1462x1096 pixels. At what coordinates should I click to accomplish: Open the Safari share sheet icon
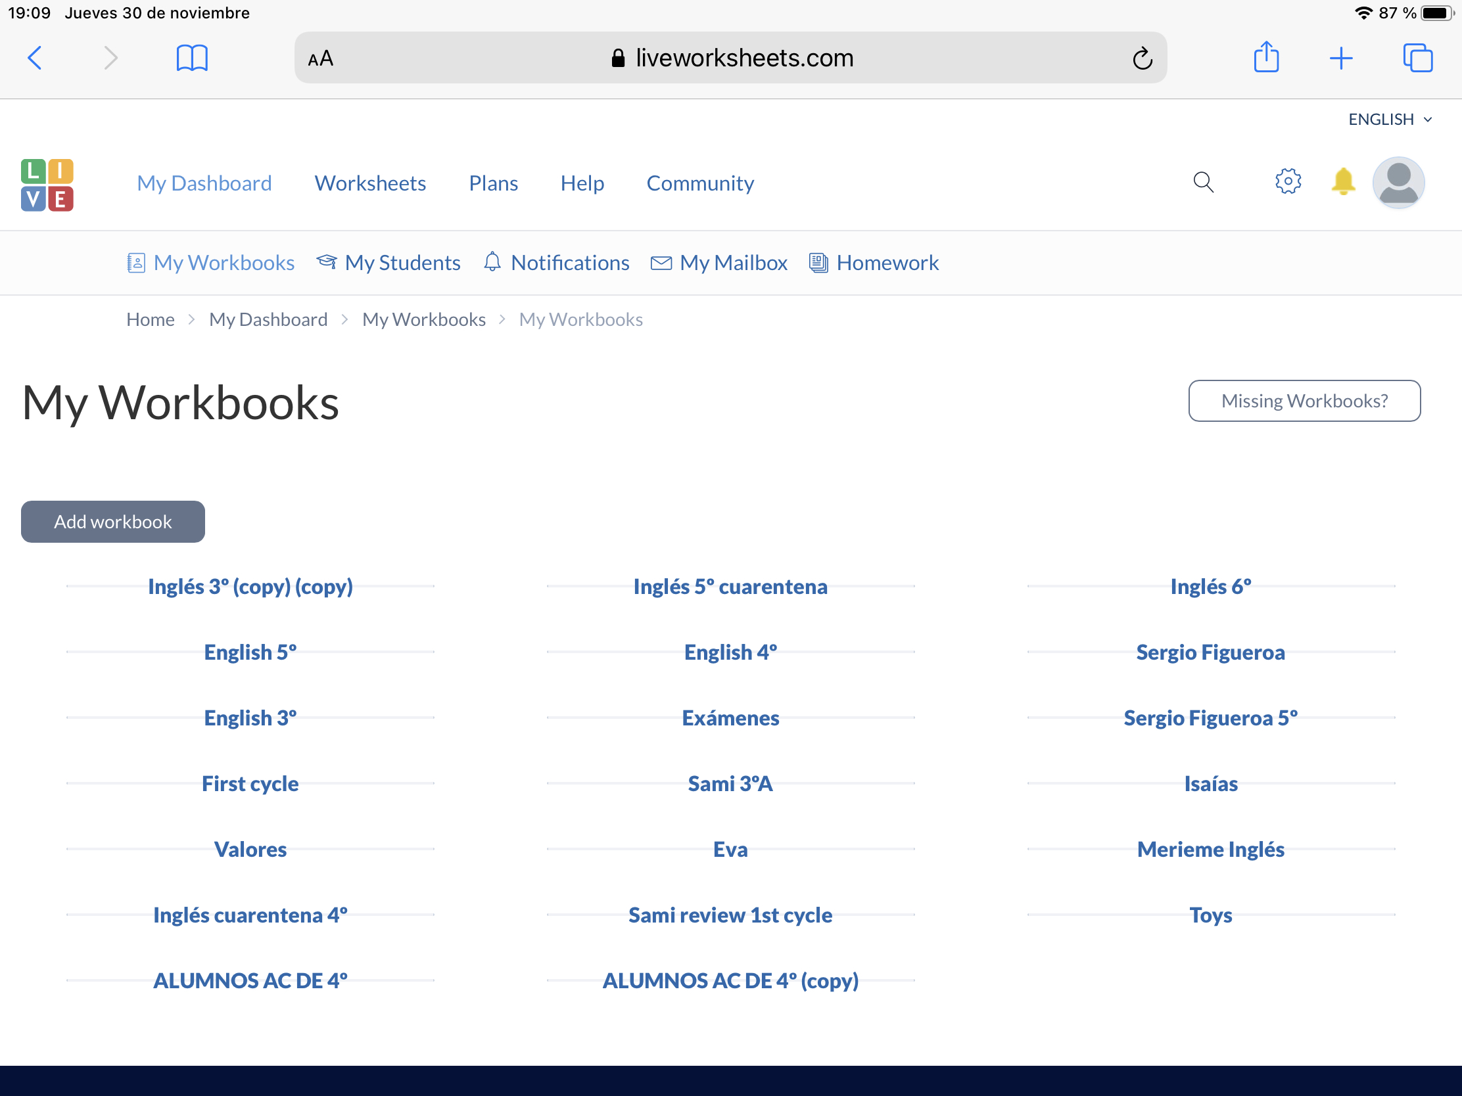pyautogui.click(x=1265, y=57)
